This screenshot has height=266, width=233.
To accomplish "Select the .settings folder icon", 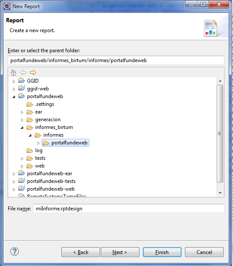I will (x=30, y=104).
